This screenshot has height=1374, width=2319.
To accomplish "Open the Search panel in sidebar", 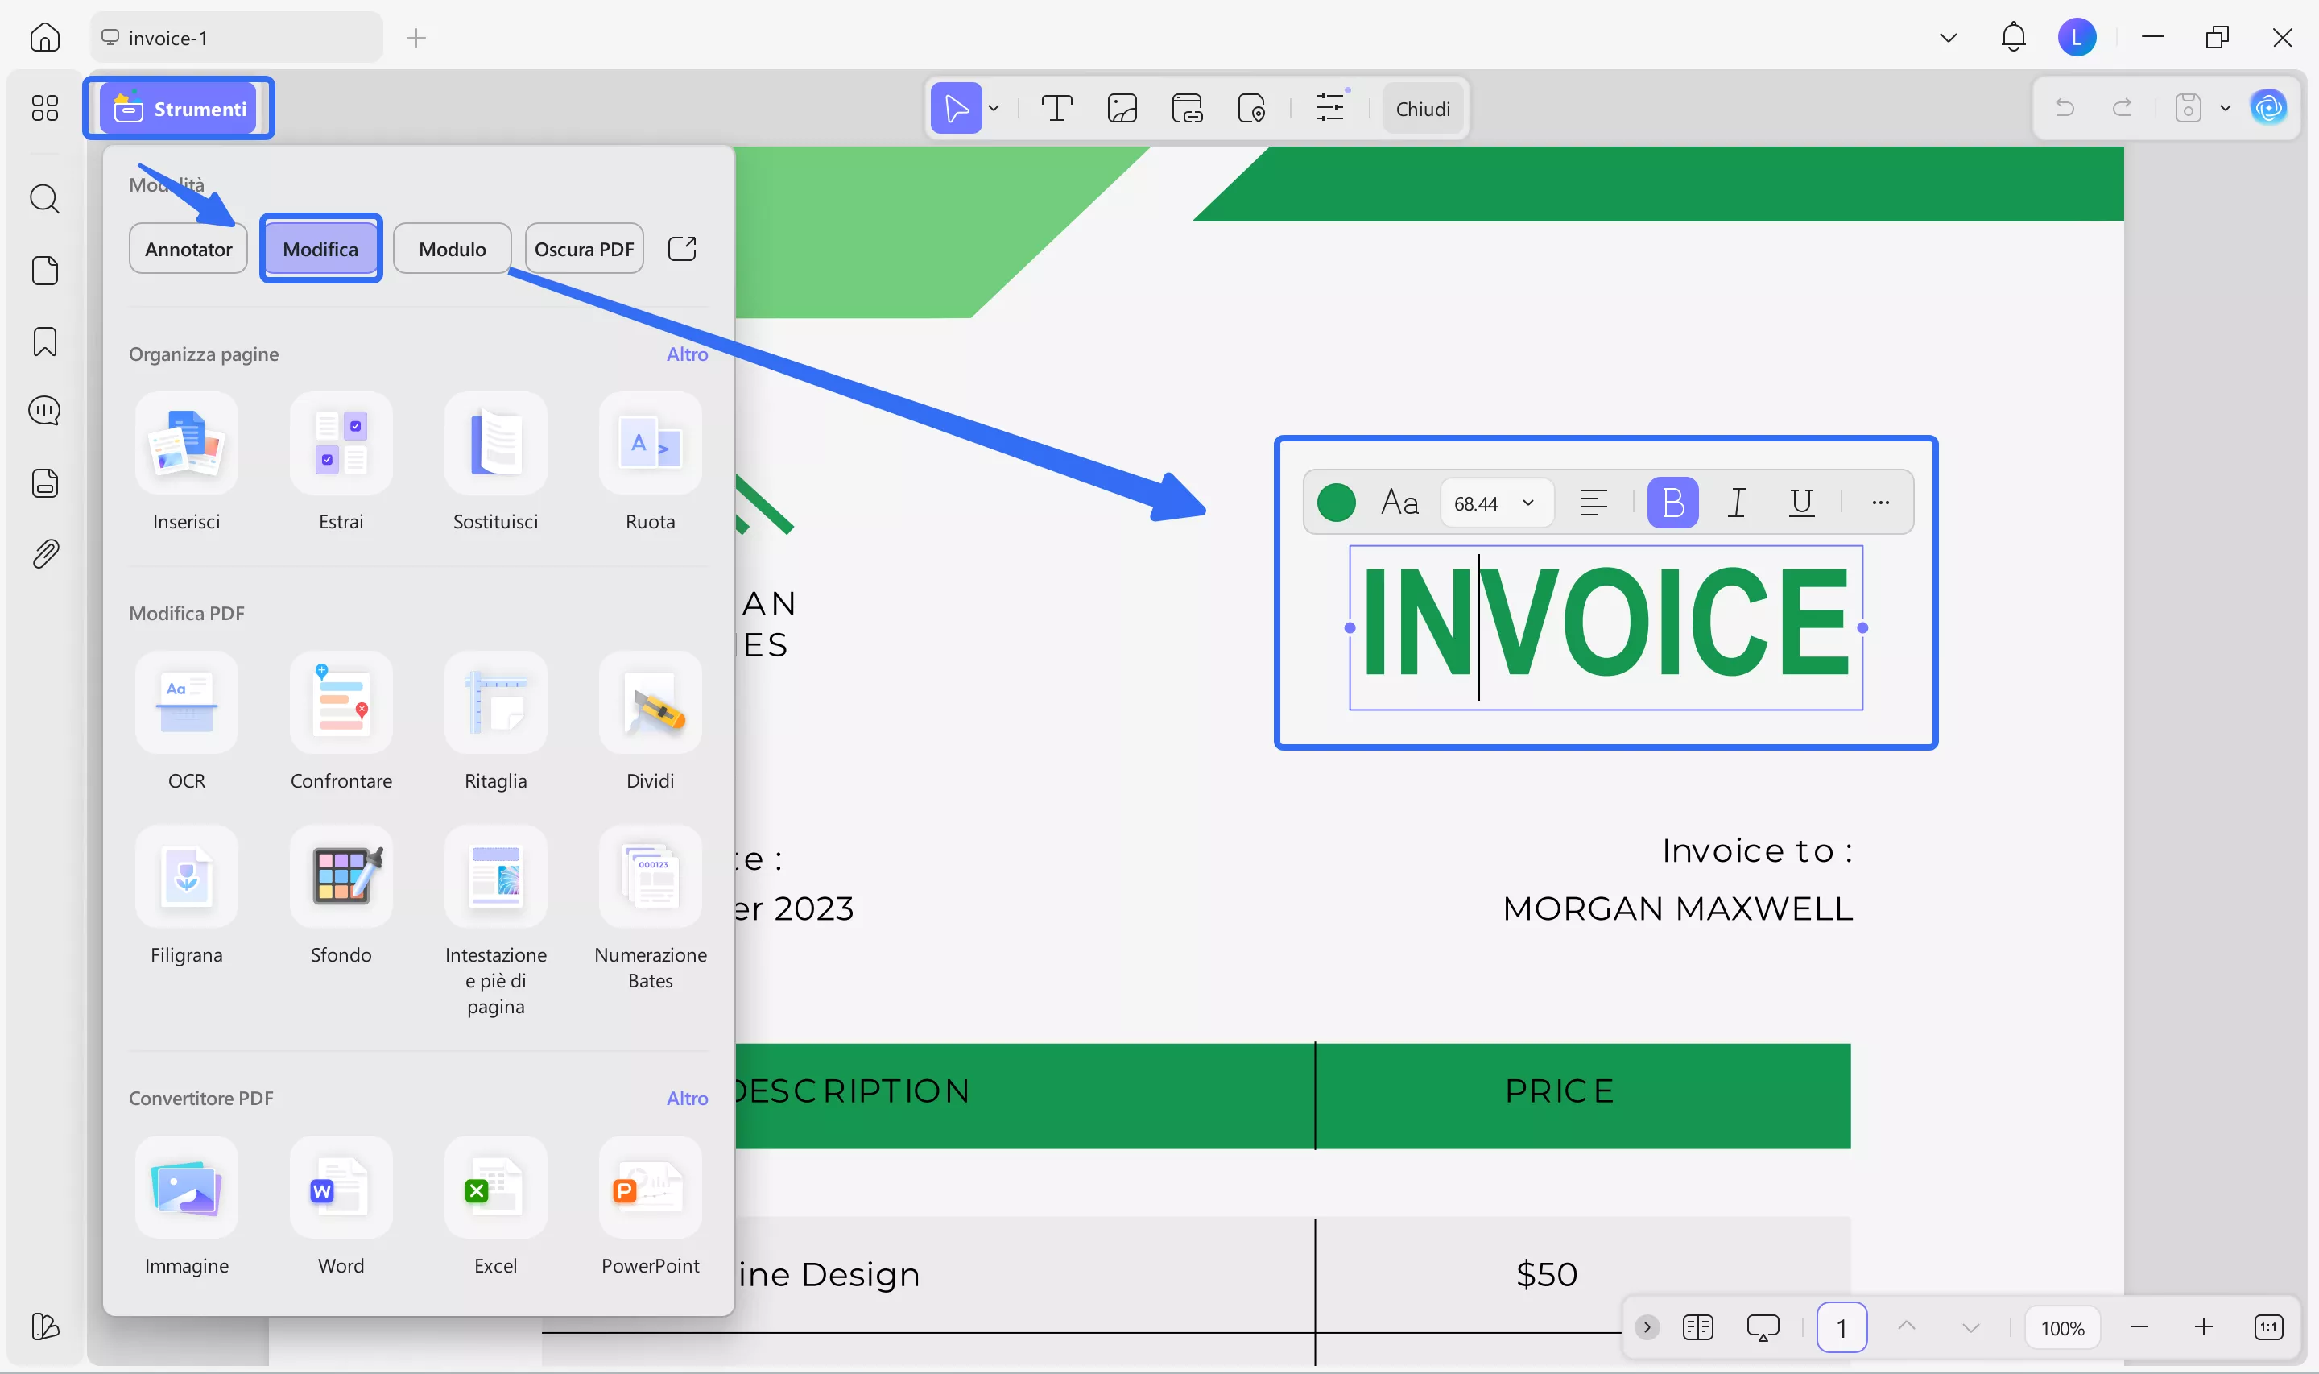I will pos(43,199).
